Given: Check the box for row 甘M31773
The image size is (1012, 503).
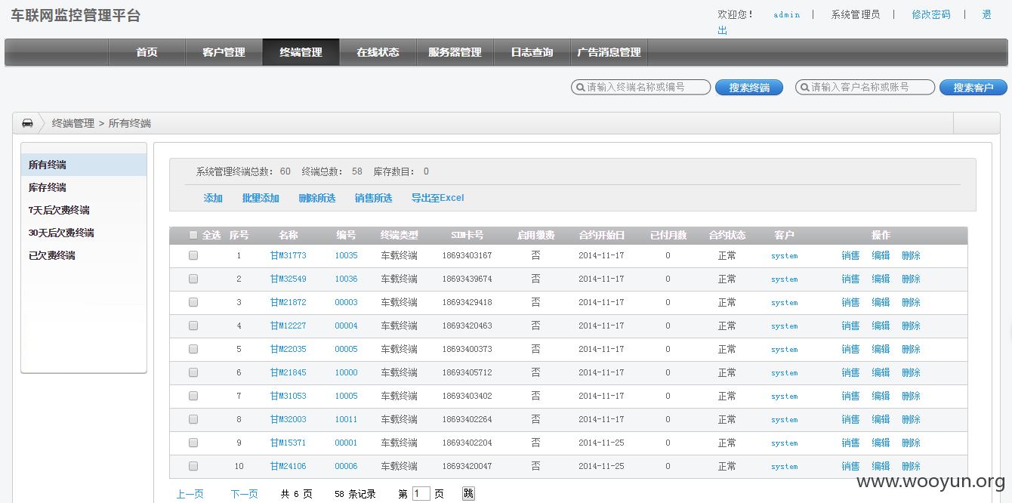Looking at the screenshot, I should [193, 255].
